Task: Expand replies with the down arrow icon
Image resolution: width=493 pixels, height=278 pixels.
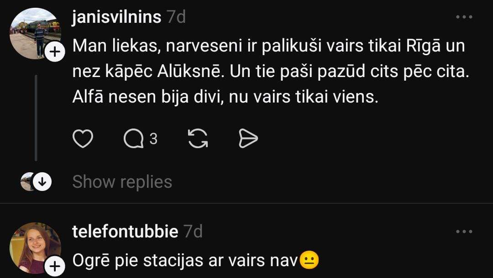Action: tap(42, 182)
